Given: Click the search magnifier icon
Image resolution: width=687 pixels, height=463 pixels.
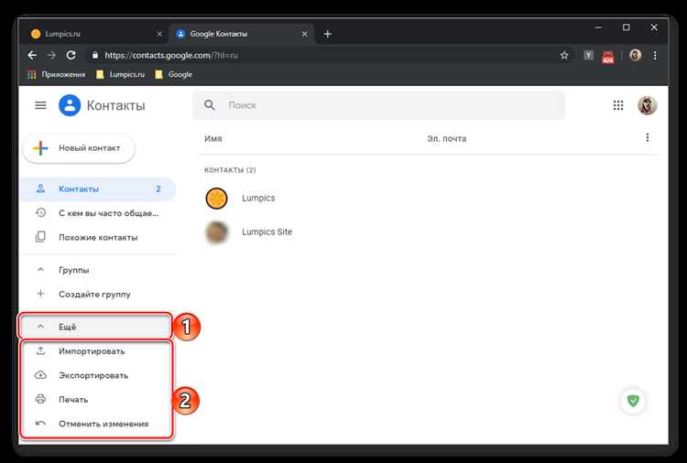Looking at the screenshot, I should (210, 105).
